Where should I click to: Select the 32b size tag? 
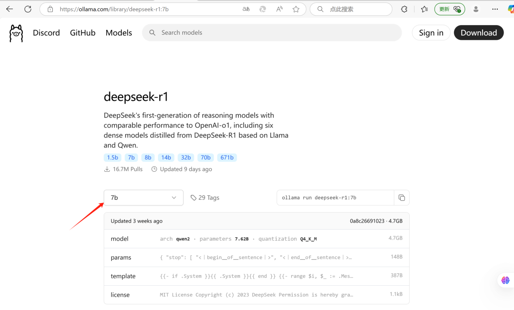[x=186, y=157]
